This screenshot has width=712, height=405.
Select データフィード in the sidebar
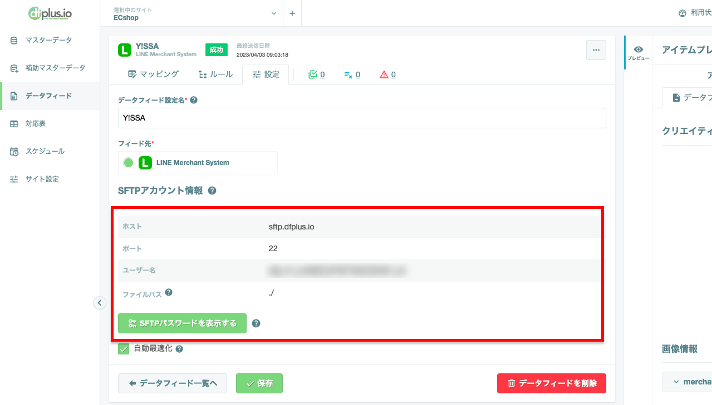pyautogui.click(x=50, y=96)
